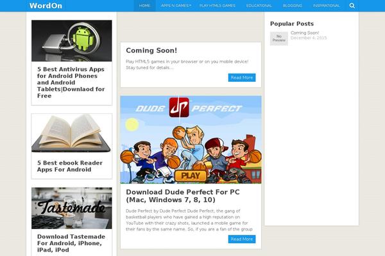Select the EDUCATIONAL menu item

259,6
